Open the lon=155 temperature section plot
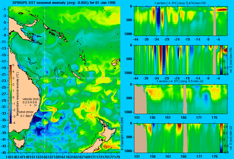This screenshot has width=234, height=159. click(181, 21)
